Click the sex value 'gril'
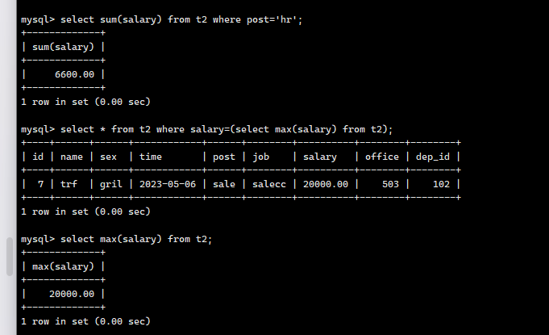 (111, 184)
